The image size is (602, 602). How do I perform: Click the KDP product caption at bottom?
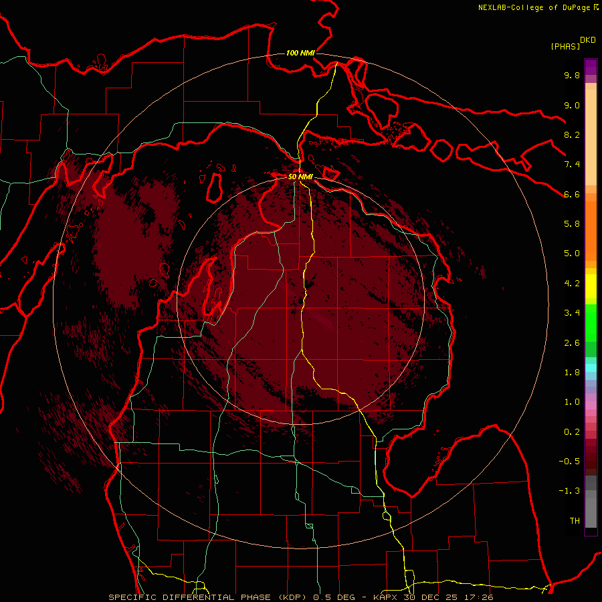click(301, 597)
